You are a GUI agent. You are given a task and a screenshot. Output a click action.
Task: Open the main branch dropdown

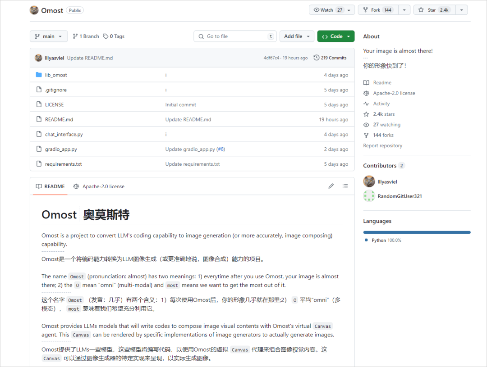[48, 36]
